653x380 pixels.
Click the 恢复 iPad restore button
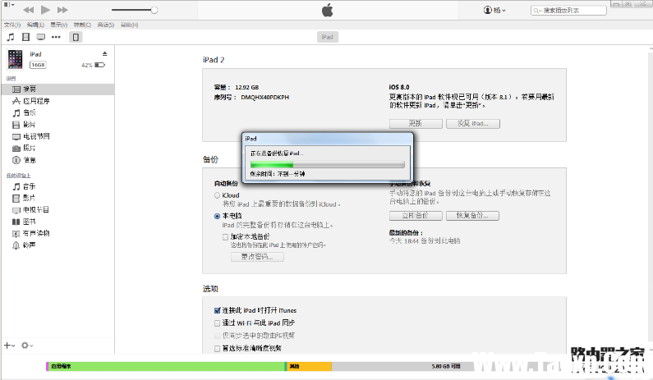(472, 124)
